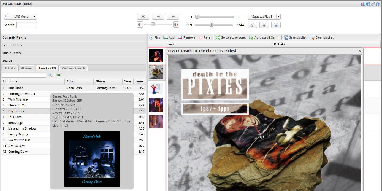Select the first playlist thumbnail of a singer

(156, 55)
